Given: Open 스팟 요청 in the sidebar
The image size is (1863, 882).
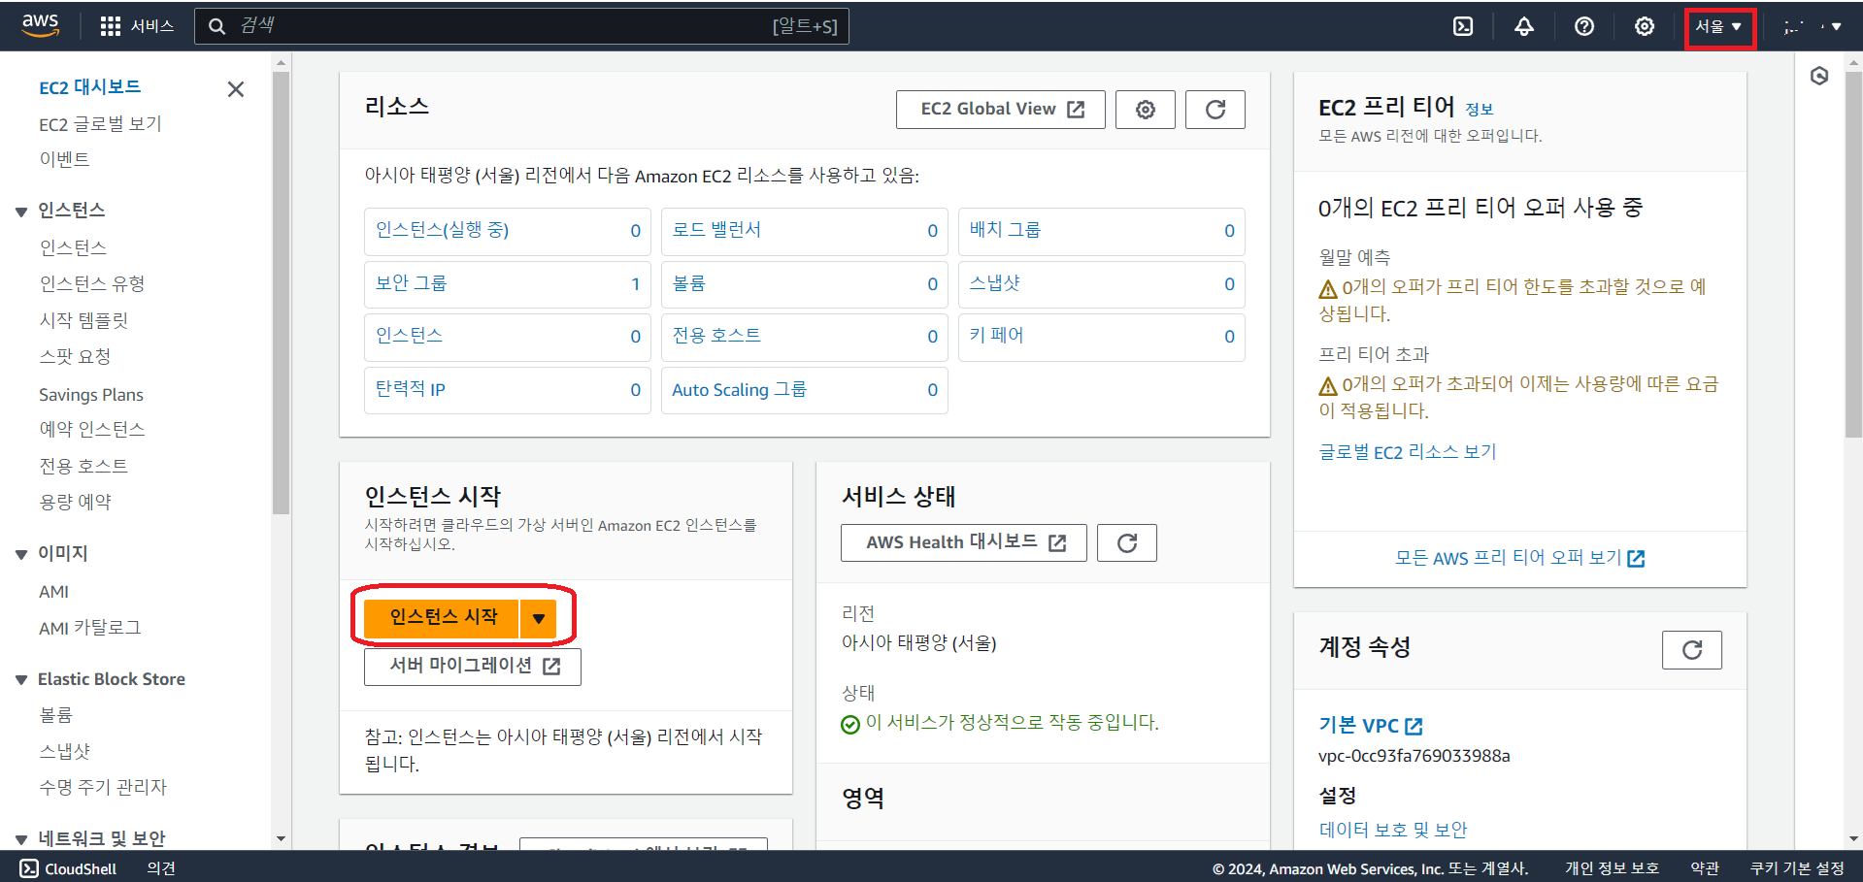Looking at the screenshot, I should [x=75, y=356].
